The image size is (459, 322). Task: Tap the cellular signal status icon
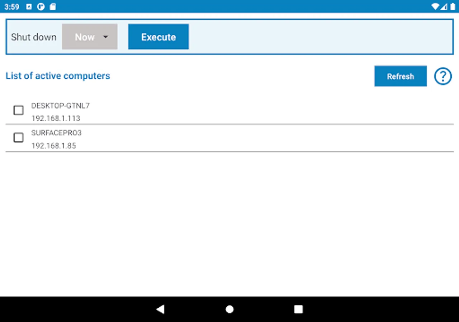444,6
